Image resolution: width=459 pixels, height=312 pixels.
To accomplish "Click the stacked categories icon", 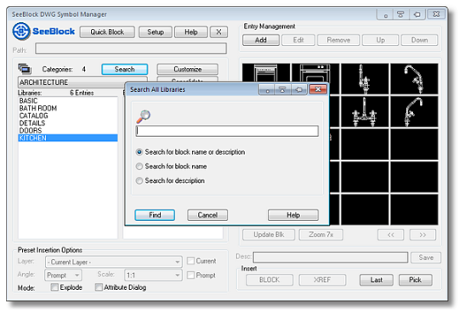I will 25,69.
